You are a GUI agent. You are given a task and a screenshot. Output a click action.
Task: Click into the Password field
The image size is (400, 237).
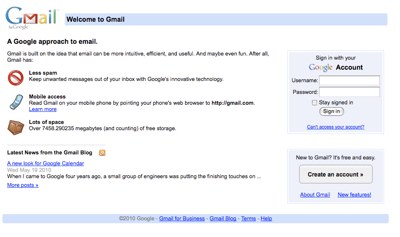(x=349, y=92)
